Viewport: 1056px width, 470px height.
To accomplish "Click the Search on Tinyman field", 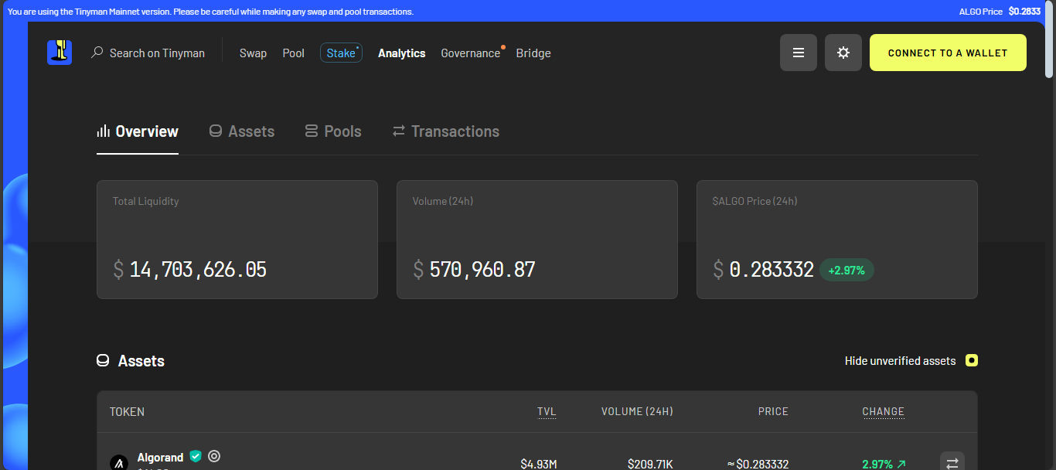I will (x=148, y=53).
